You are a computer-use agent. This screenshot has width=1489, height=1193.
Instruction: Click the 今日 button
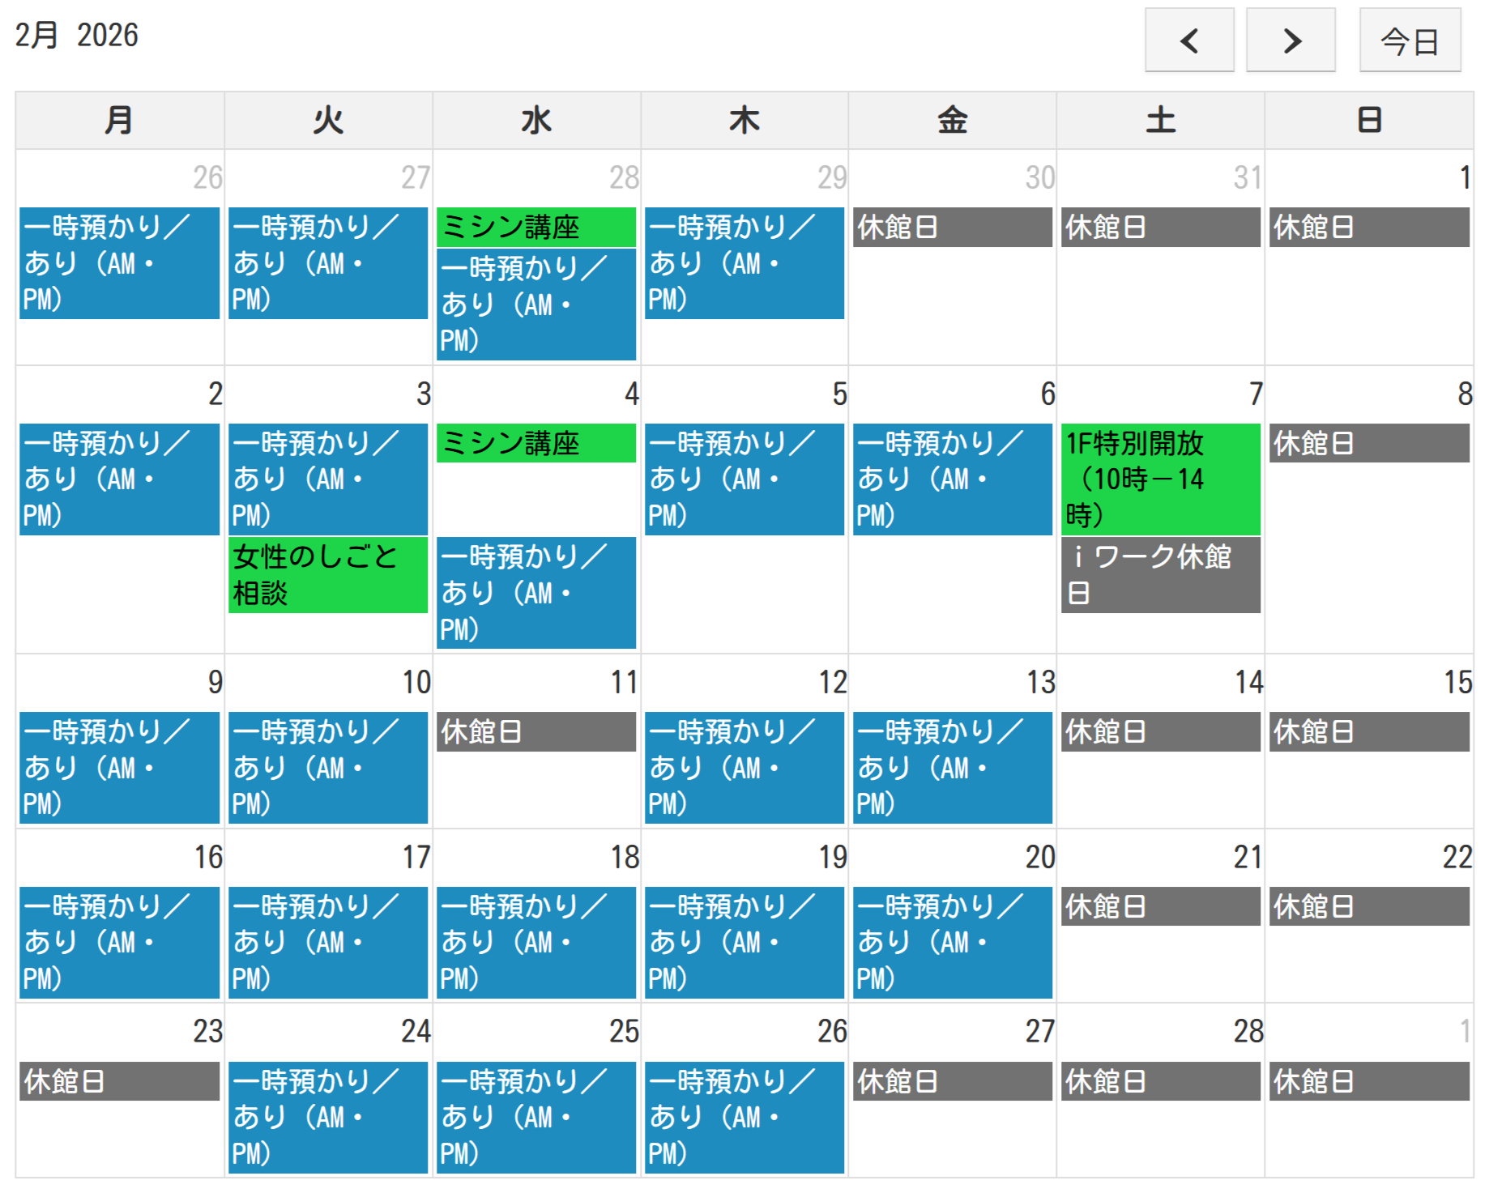(1409, 40)
